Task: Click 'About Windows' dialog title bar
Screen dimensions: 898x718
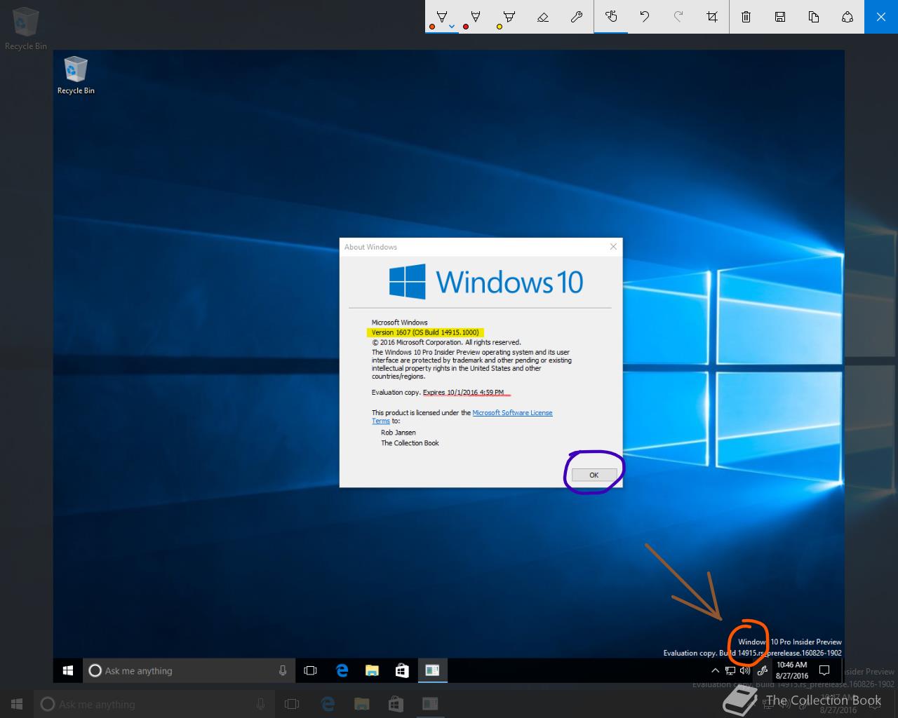Action: tap(481, 247)
